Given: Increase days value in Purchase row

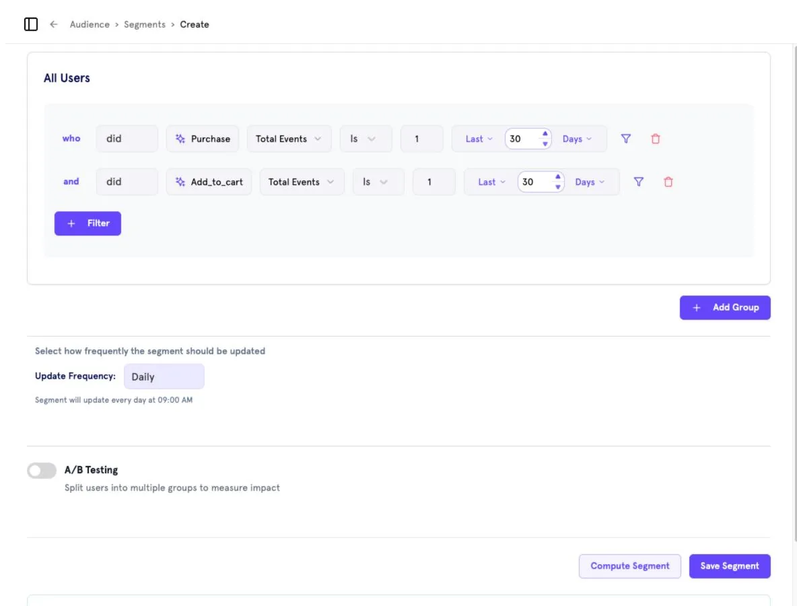Looking at the screenshot, I should [545, 134].
